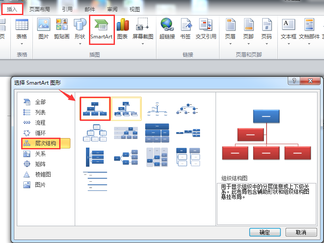Expand the 文本框 dropdown arrow

[289, 44]
